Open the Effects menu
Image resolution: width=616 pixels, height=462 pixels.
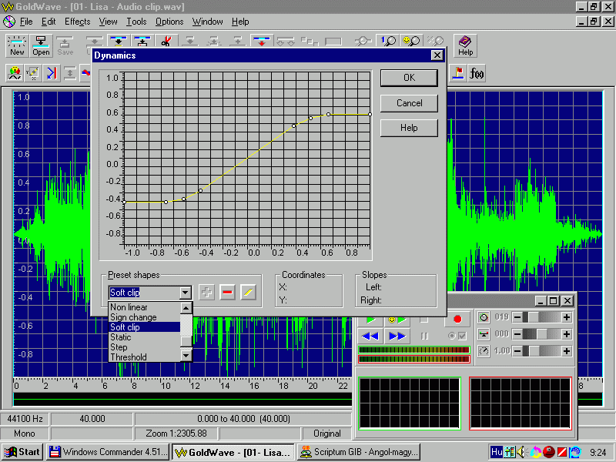coord(78,22)
